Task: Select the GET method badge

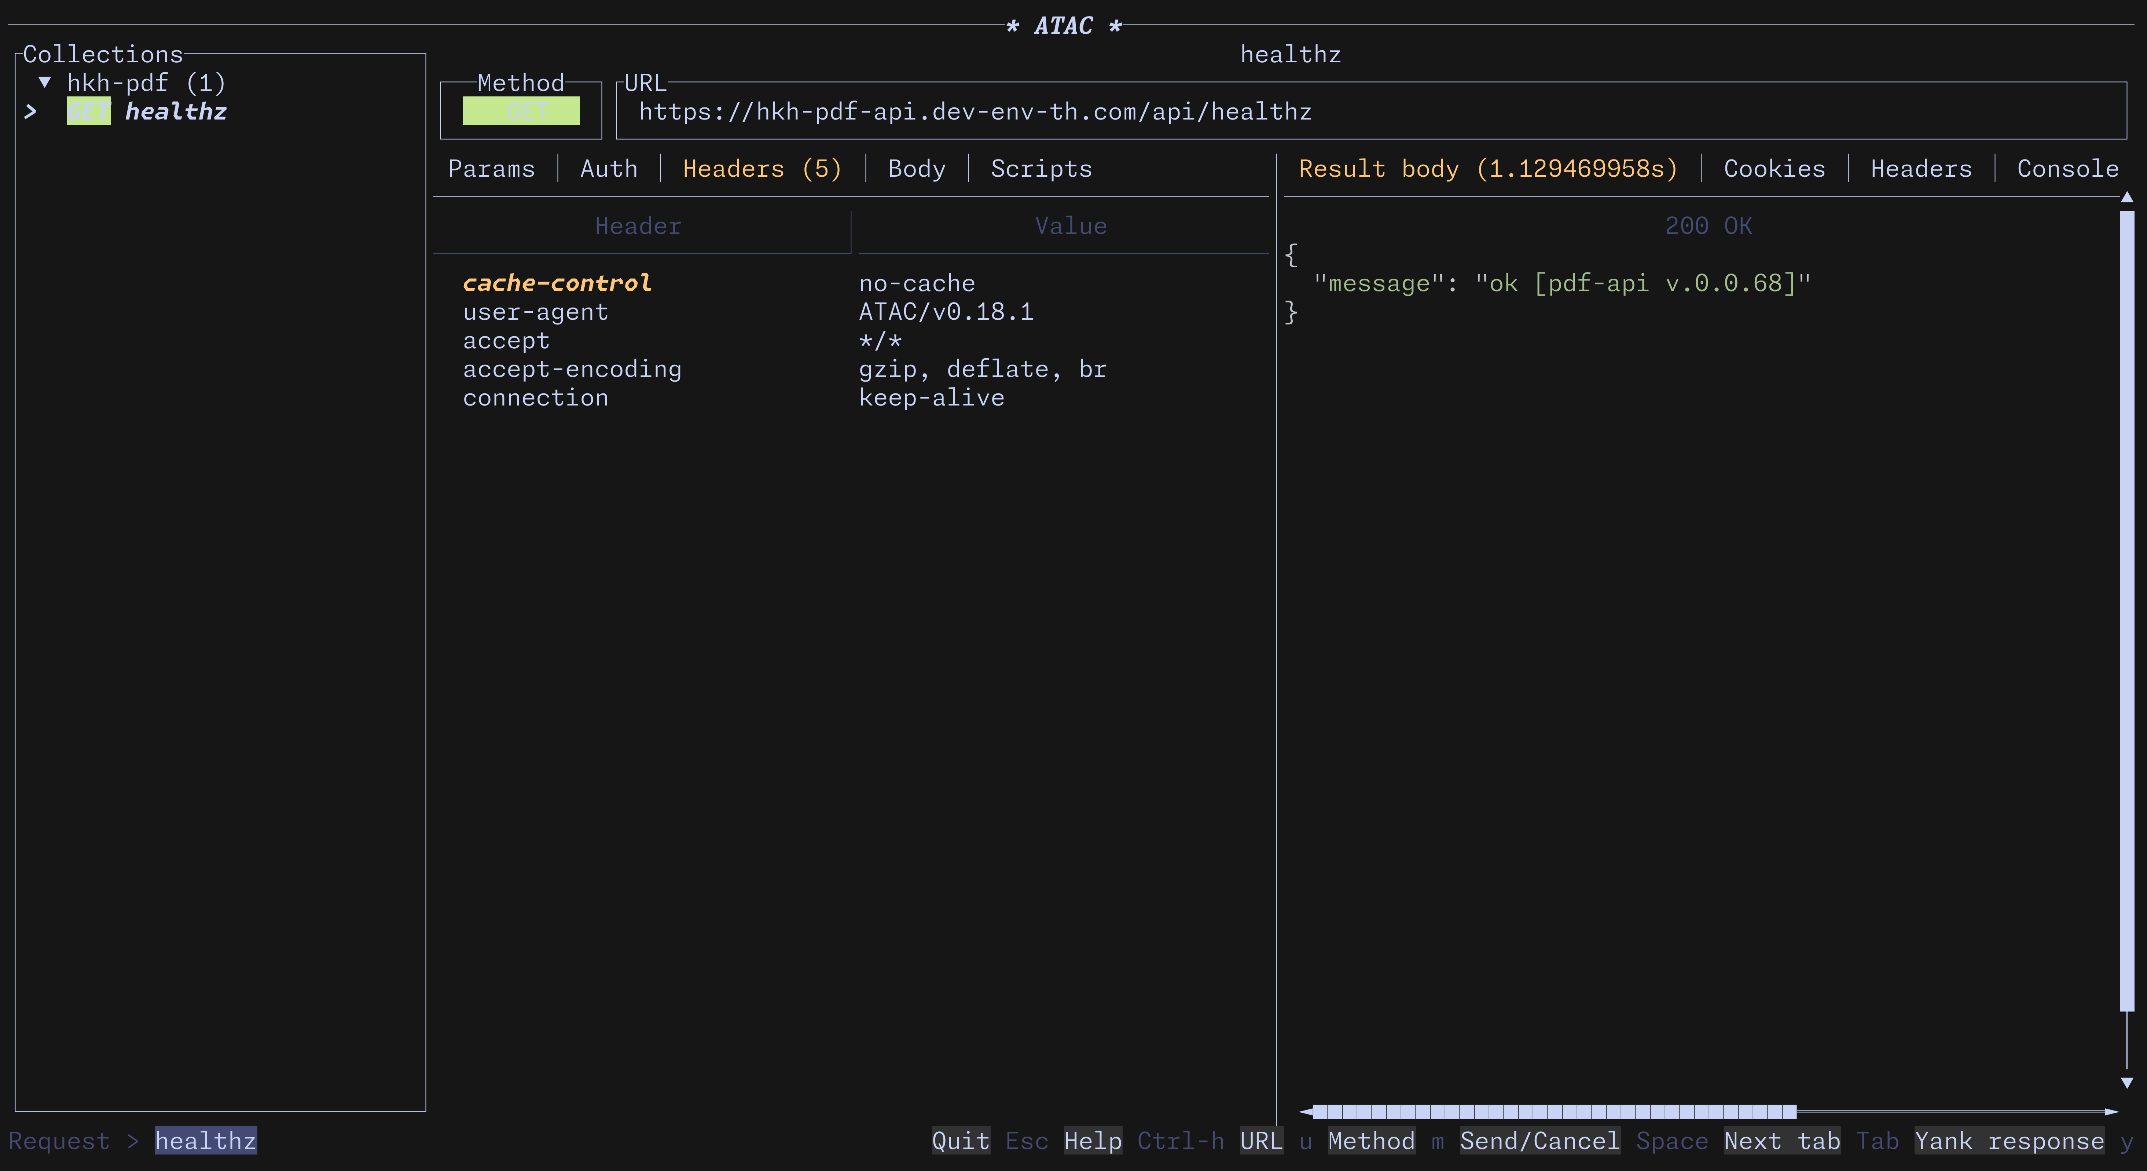Action: (x=521, y=111)
